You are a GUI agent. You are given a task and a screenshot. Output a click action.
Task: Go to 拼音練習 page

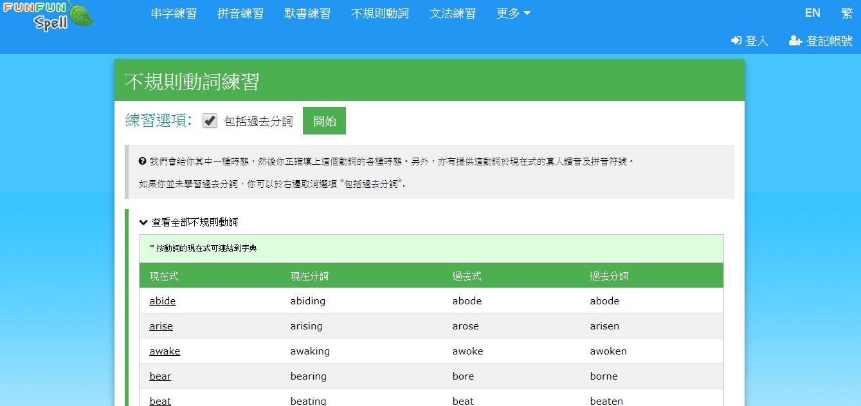tap(240, 14)
